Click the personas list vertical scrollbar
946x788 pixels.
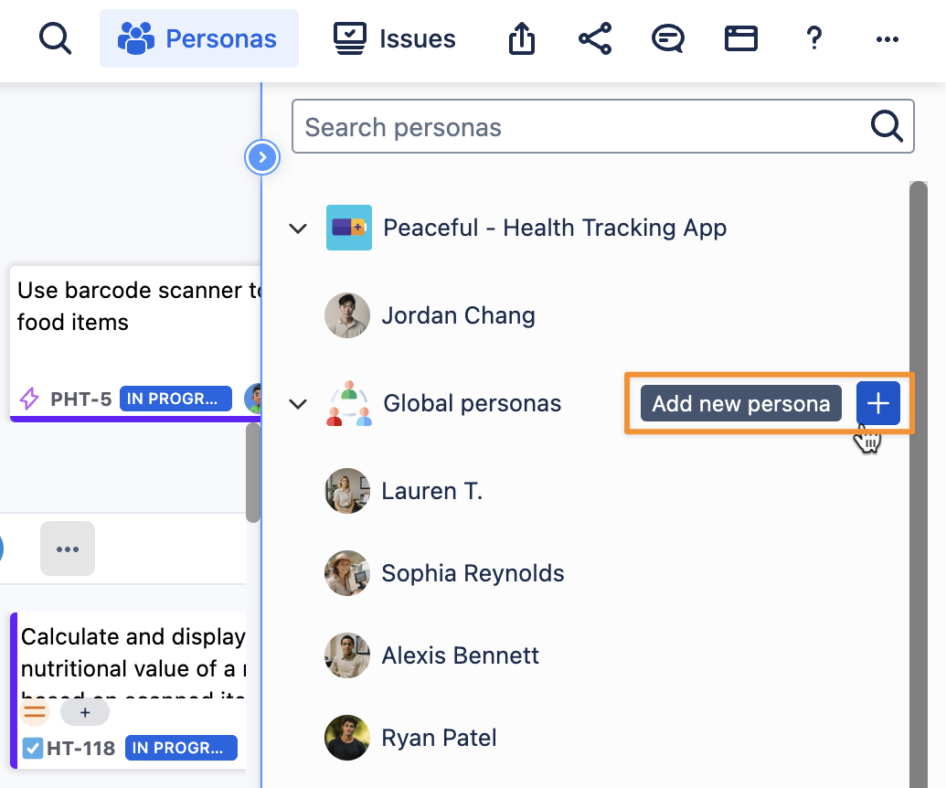918,457
